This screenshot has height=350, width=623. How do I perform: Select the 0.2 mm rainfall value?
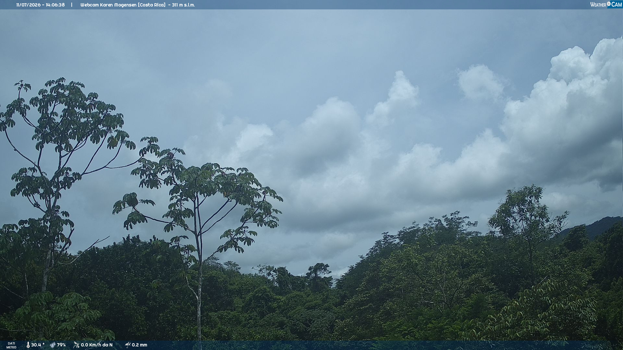(140, 345)
